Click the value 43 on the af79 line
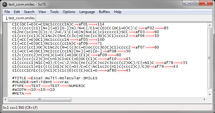Image resolution: width=215 pixels, height=113 pixels. tap(176, 67)
